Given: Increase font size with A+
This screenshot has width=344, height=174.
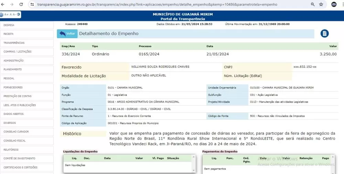Looking at the screenshot, I should pos(6,14).
